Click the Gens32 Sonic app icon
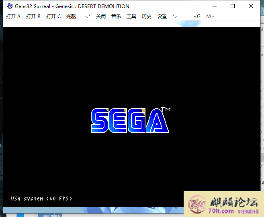Viewport: 264px width, 217px height. (10, 6)
